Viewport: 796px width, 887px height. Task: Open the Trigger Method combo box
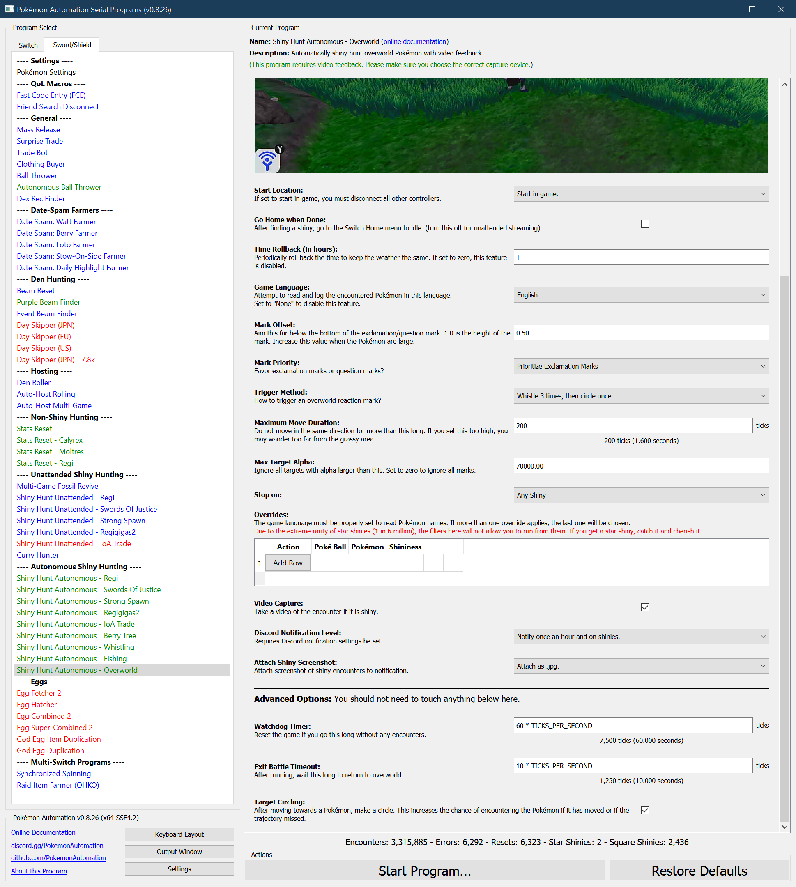pyautogui.click(x=641, y=396)
